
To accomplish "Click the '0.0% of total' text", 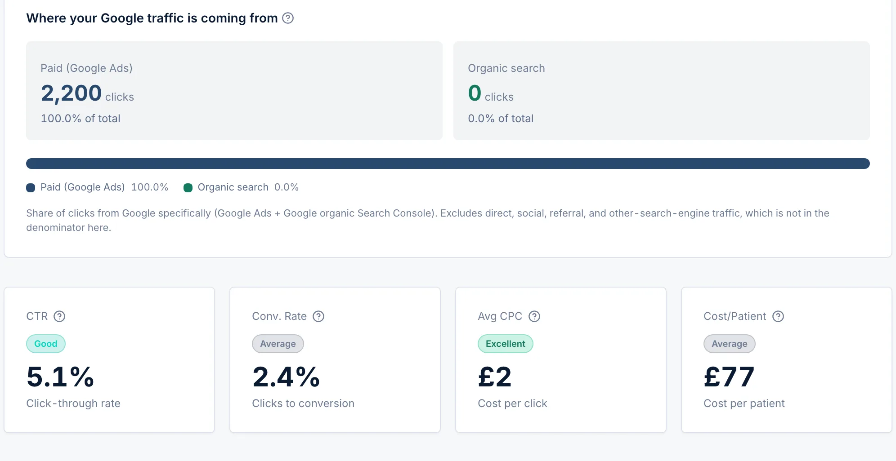I will coord(501,119).
